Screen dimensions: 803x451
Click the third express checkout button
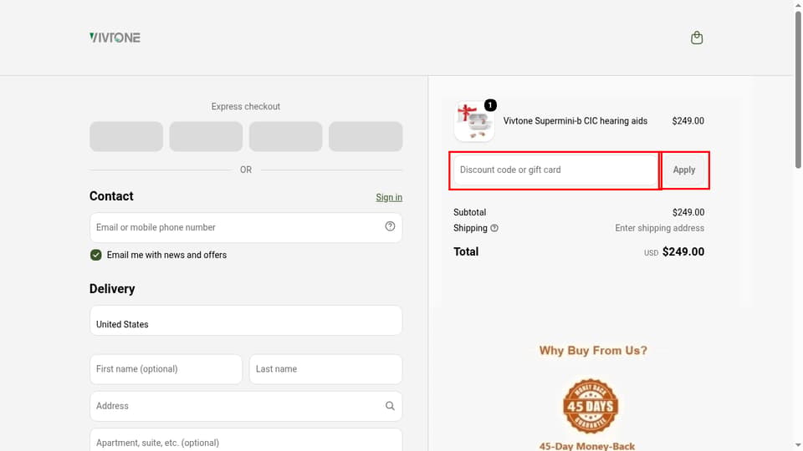point(286,136)
